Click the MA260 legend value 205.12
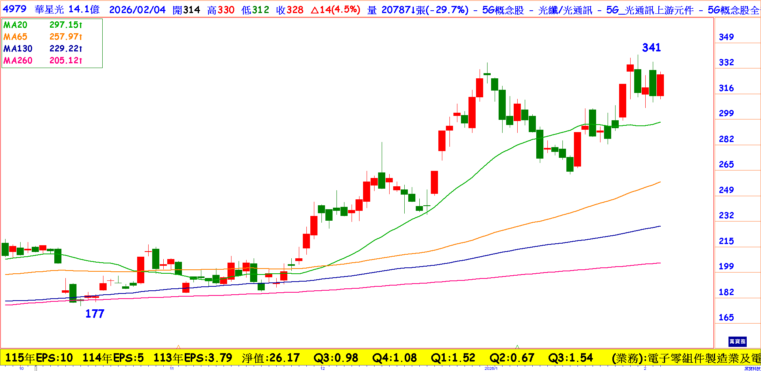This screenshot has height=371, width=761. point(65,61)
